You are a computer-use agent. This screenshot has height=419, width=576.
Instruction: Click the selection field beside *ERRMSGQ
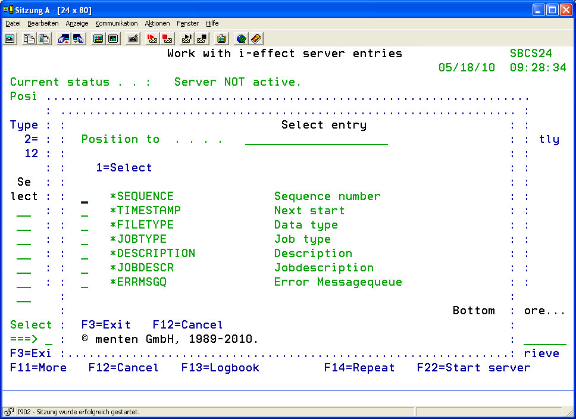pyautogui.click(x=84, y=282)
